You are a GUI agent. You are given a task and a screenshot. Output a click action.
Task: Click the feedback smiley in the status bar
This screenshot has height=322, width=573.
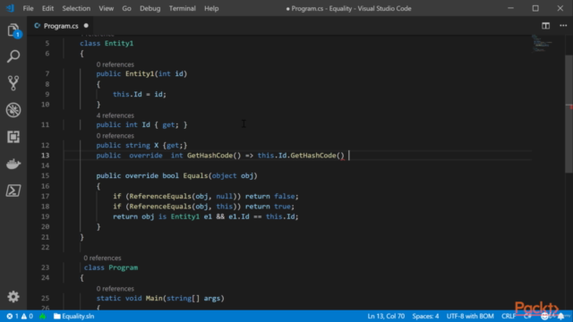[544, 316]
